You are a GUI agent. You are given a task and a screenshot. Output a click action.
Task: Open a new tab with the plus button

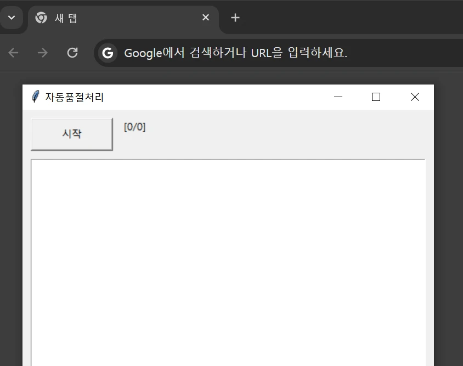[235, 17]
